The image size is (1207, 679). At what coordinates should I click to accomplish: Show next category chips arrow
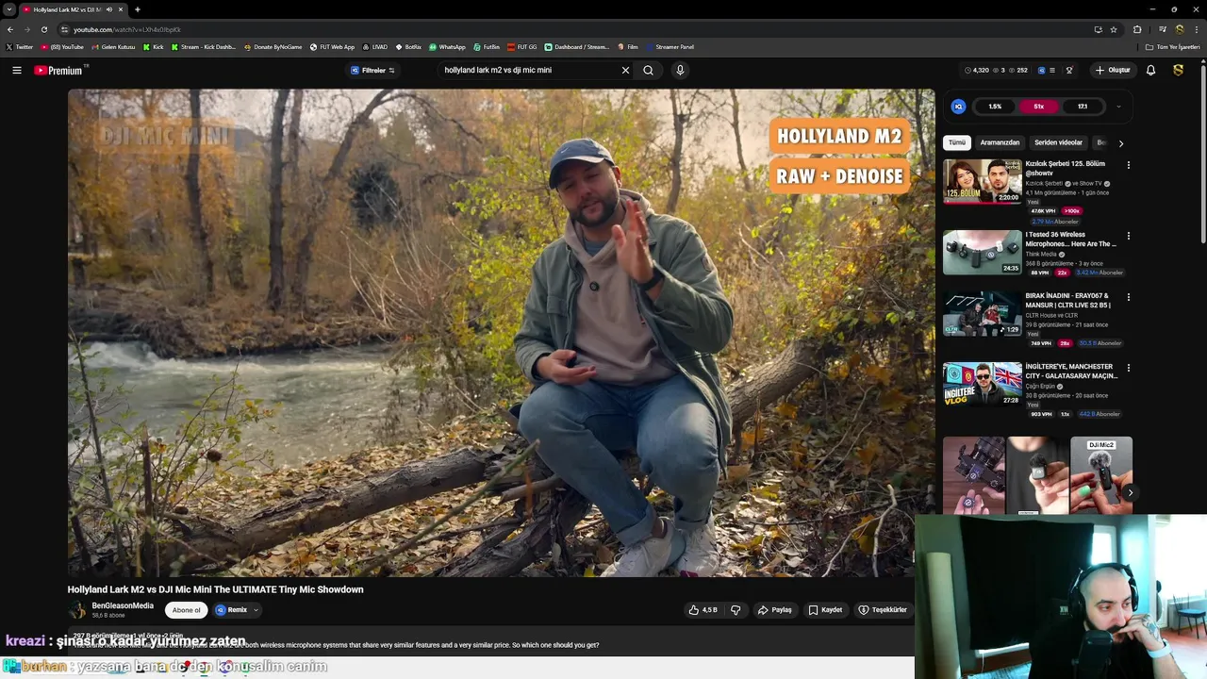coord(1120,143)
